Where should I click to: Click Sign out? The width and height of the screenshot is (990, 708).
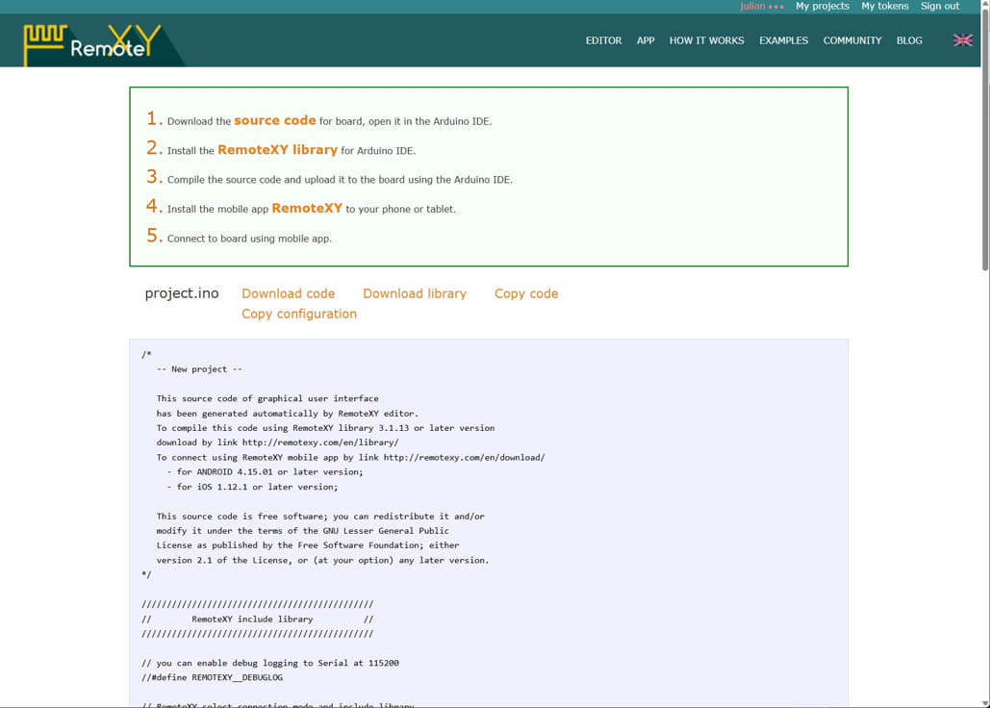point(939,7)
